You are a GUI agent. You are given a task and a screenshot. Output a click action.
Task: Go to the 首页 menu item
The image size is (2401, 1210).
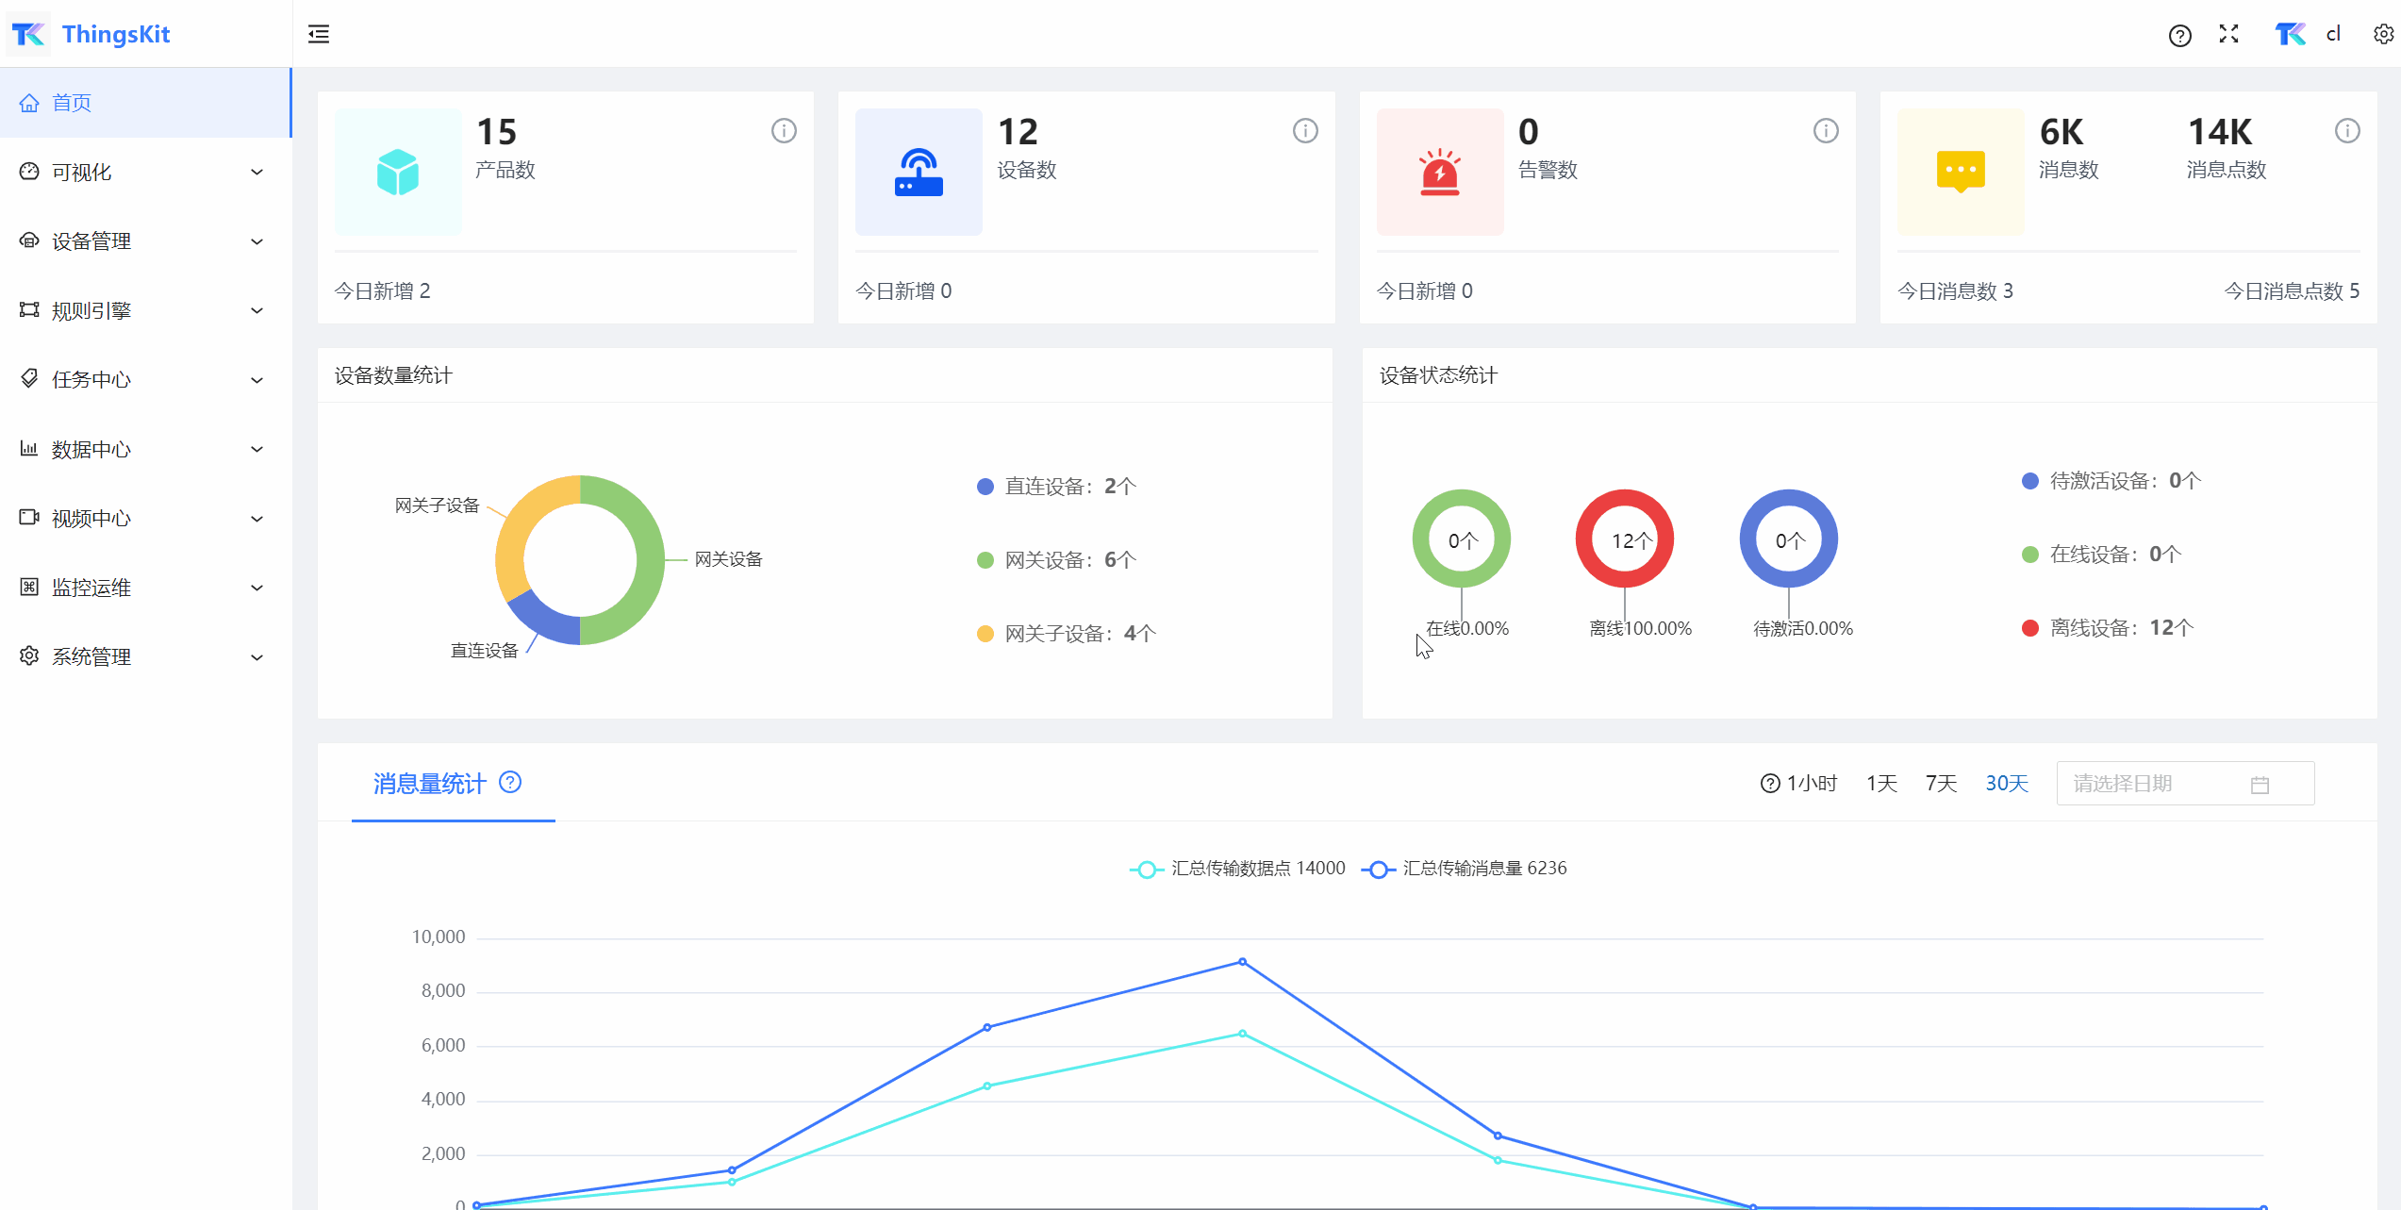point(72,103)
